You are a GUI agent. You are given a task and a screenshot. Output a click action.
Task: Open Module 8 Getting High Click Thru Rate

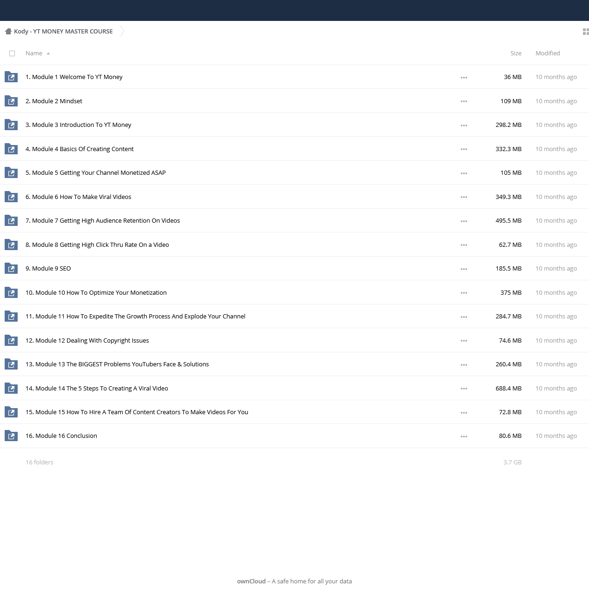point(97,245)
